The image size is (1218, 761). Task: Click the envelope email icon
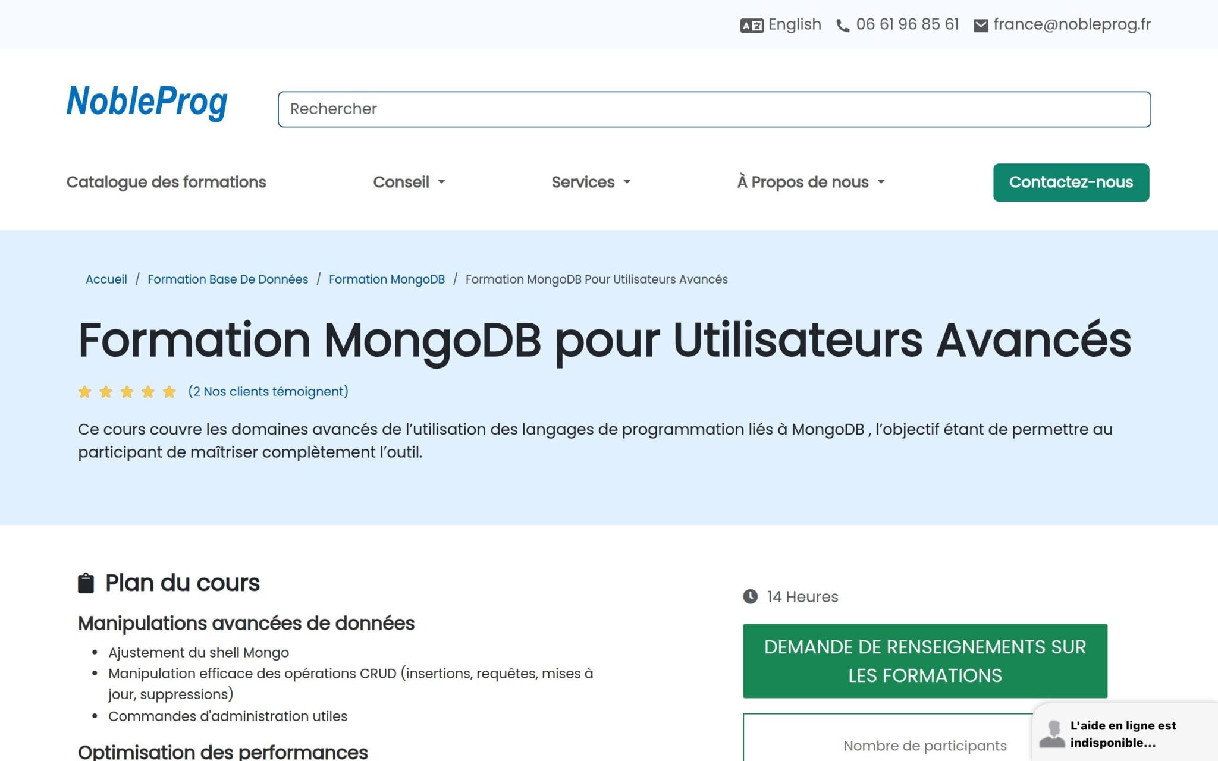pos(981,26)
